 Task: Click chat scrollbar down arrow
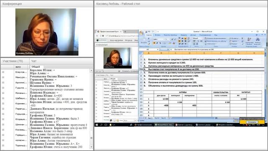coord(91,147)
